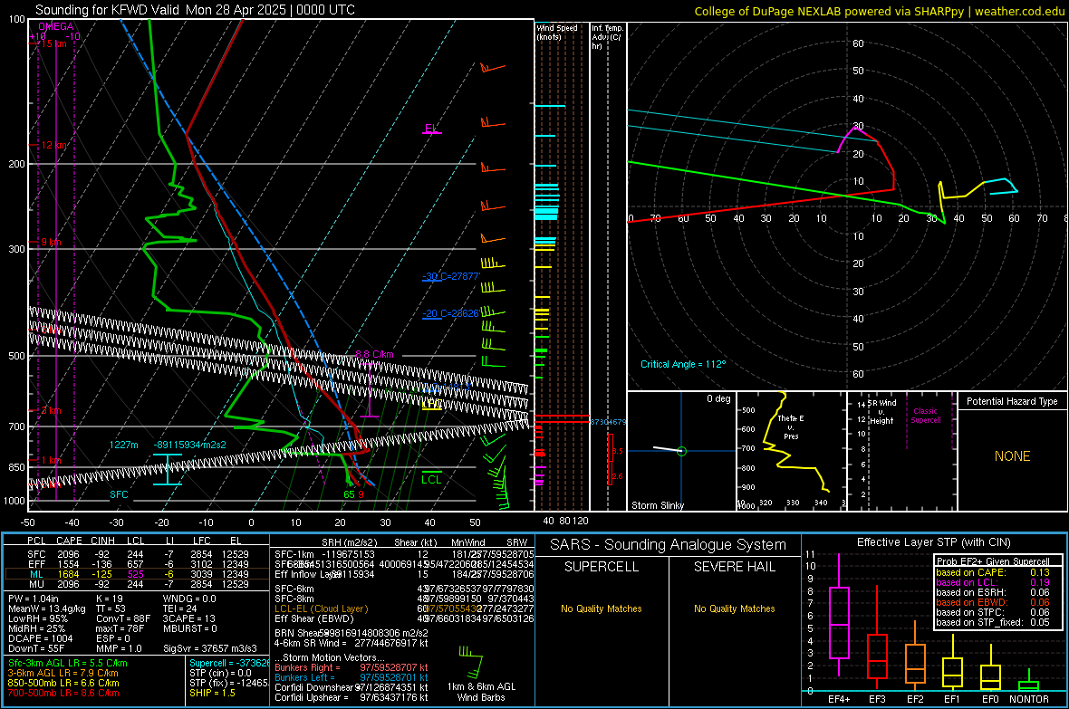Select the highlighted ML parcel row

pyautogui.click(x=137, y=574)
